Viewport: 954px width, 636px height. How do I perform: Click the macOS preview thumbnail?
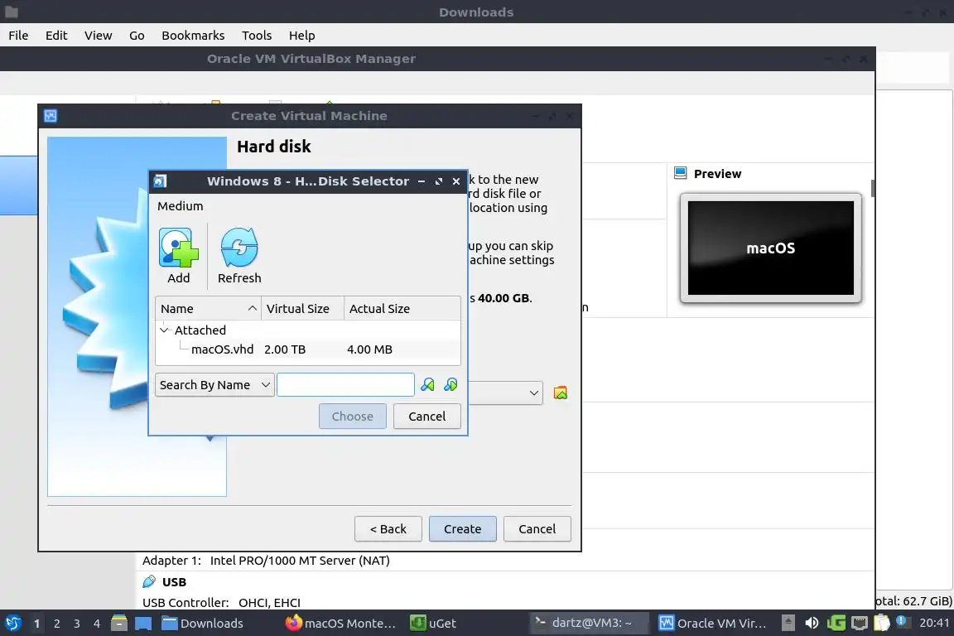point(770,248)
